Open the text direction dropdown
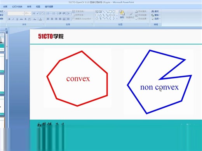 78,11
